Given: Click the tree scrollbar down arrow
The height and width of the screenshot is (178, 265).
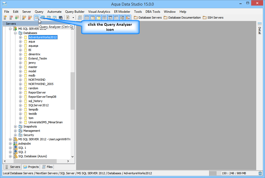Looking at the screenshot, I should click(73, 156).
